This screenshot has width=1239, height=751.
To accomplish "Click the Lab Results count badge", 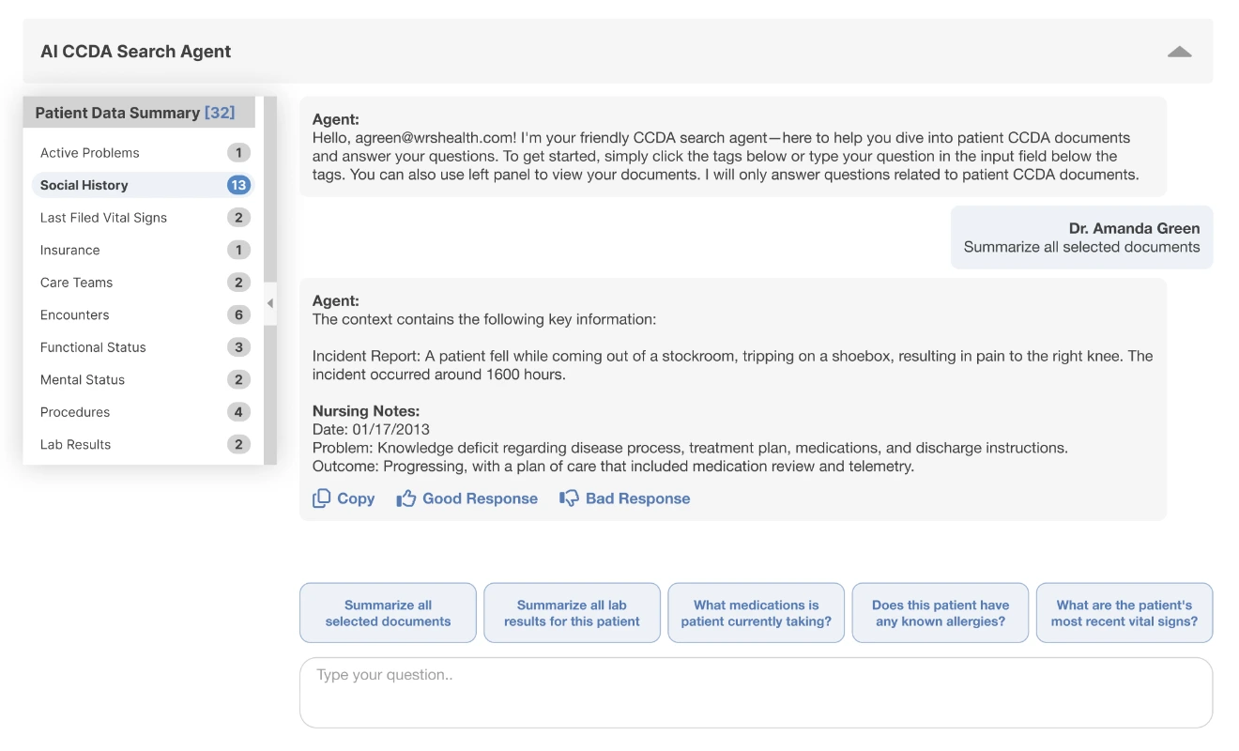I will 237,444.
